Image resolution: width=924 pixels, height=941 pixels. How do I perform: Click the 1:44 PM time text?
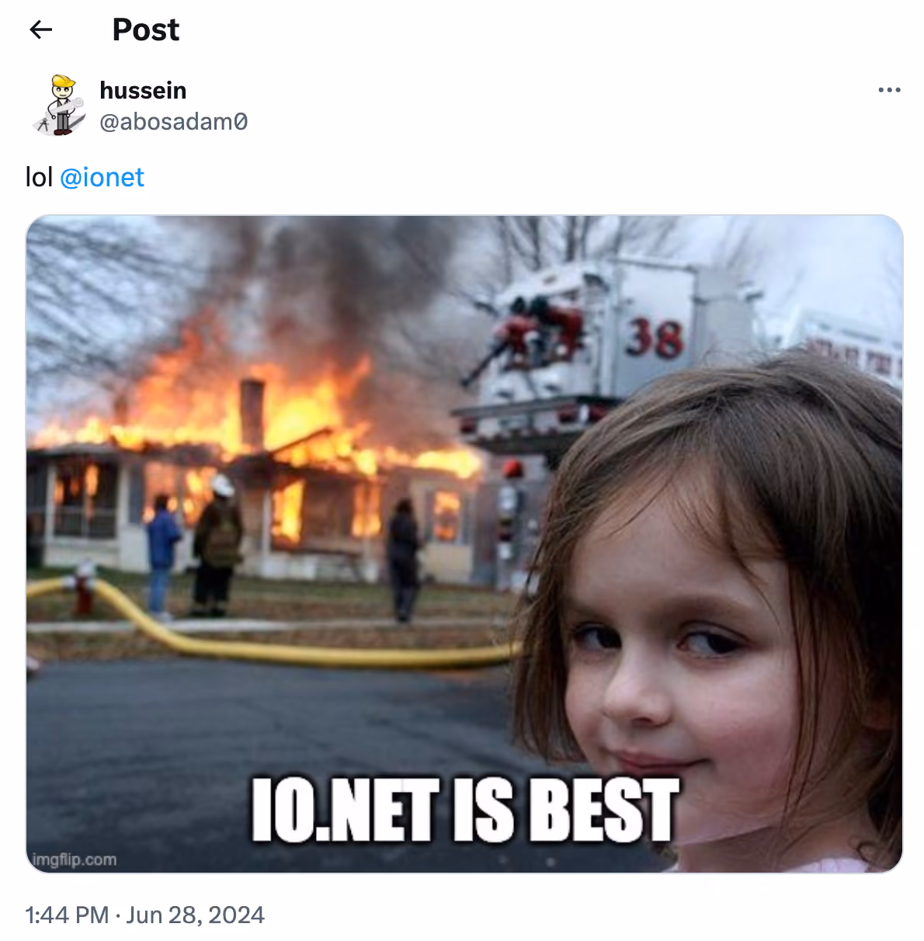pyautogui.click(x=67, y=915)
